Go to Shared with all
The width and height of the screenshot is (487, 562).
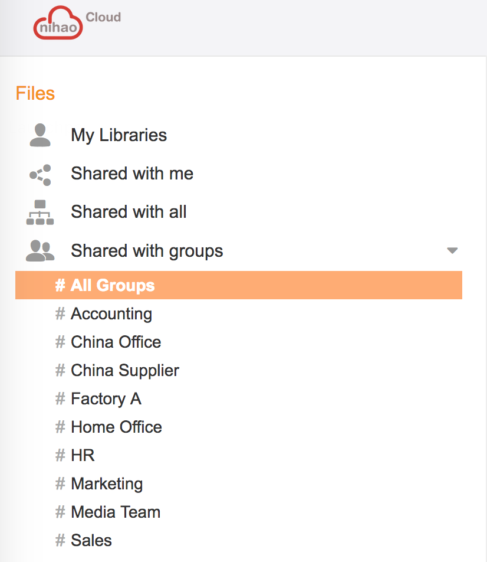click(129, 212)
